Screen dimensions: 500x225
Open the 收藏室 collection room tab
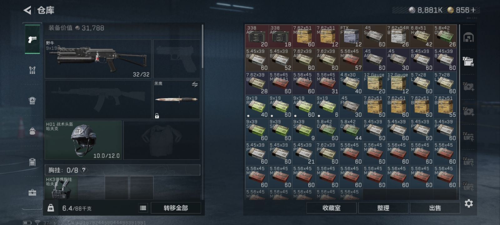(332, 208)
